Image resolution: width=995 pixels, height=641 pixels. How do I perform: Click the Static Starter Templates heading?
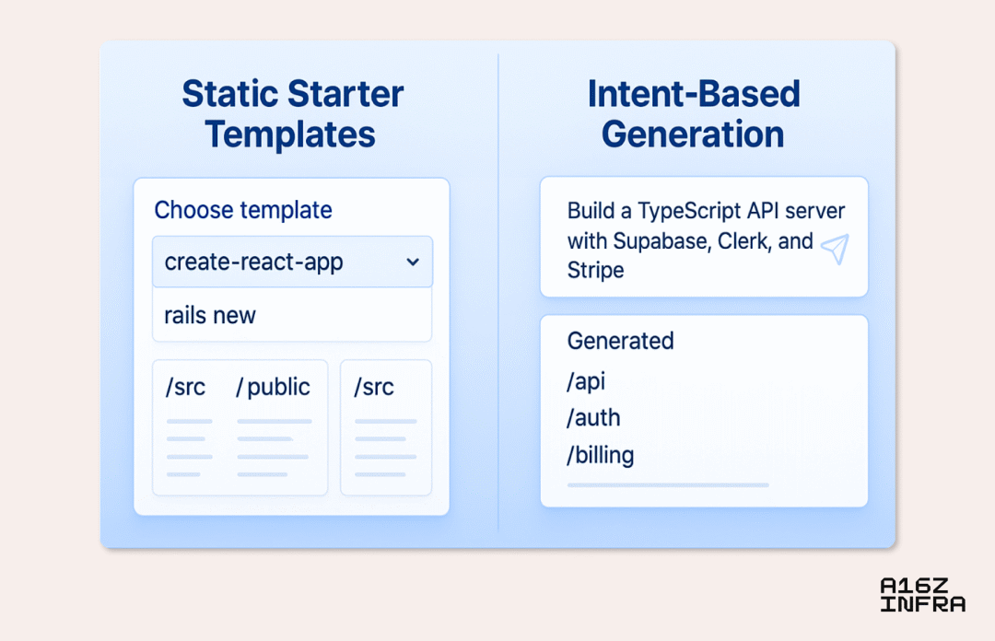tap(292, 113)
